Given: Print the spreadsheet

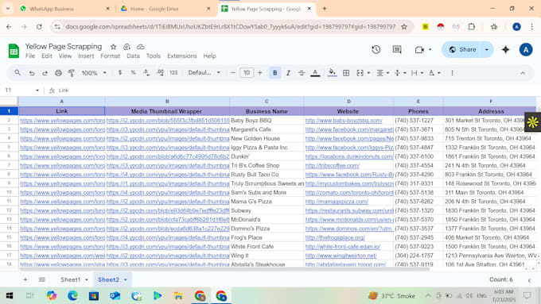Looking at the screenshot, I should click(x=58, y=73).
